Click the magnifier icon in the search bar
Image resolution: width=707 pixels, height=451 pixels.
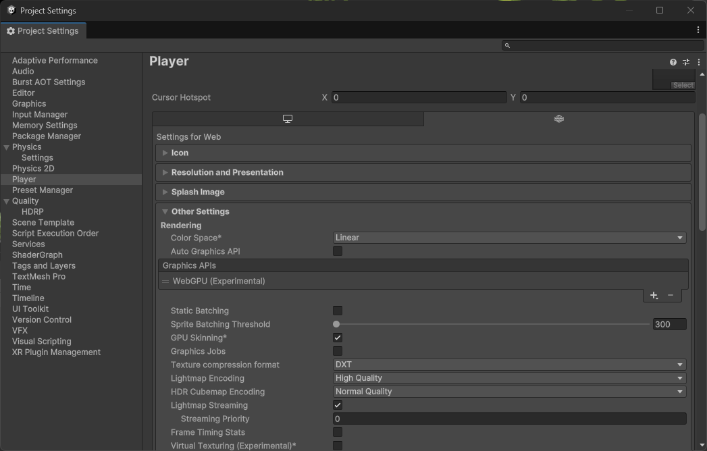[x=506, y=45]
